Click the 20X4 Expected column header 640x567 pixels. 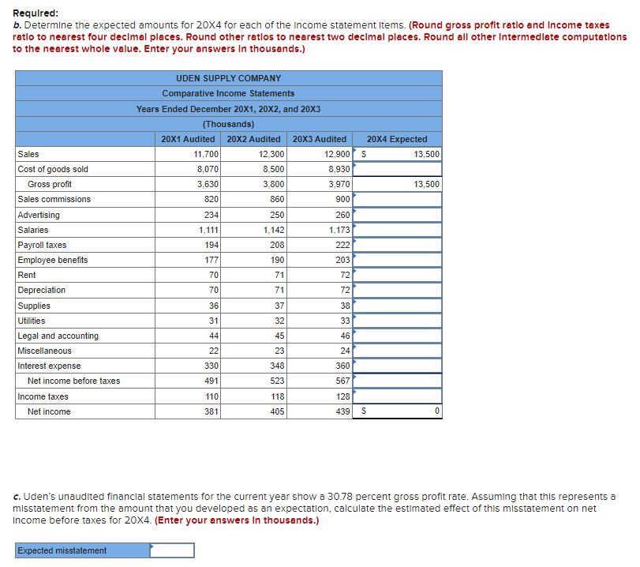tap(397, 139)
